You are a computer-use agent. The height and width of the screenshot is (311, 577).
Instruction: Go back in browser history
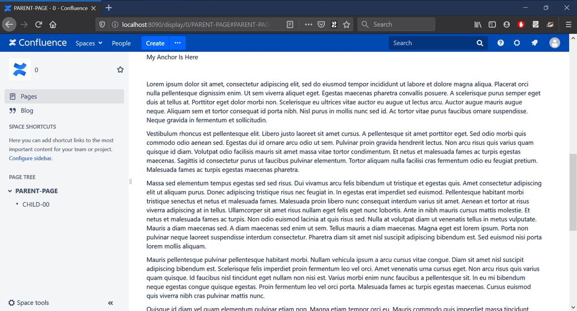[9, 24]
